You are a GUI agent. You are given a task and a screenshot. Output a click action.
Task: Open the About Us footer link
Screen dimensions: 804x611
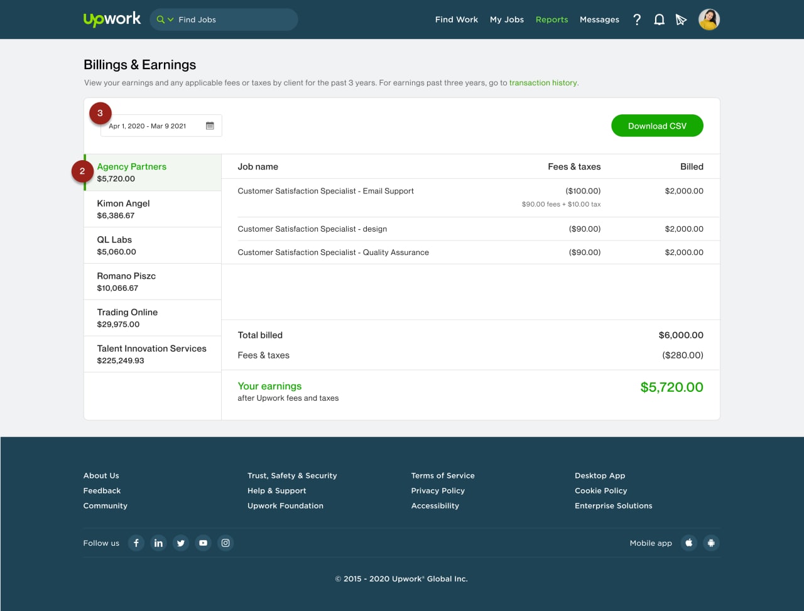point(101,475)
